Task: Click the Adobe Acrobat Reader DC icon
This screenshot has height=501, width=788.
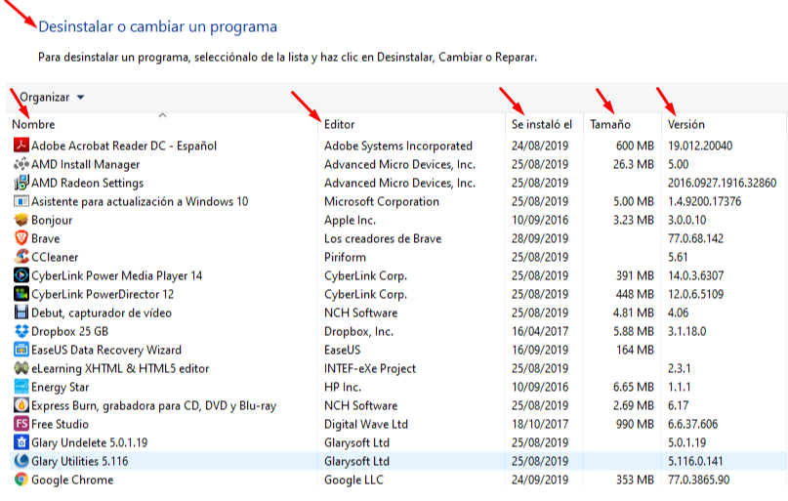Action: [x=21, y=146]
